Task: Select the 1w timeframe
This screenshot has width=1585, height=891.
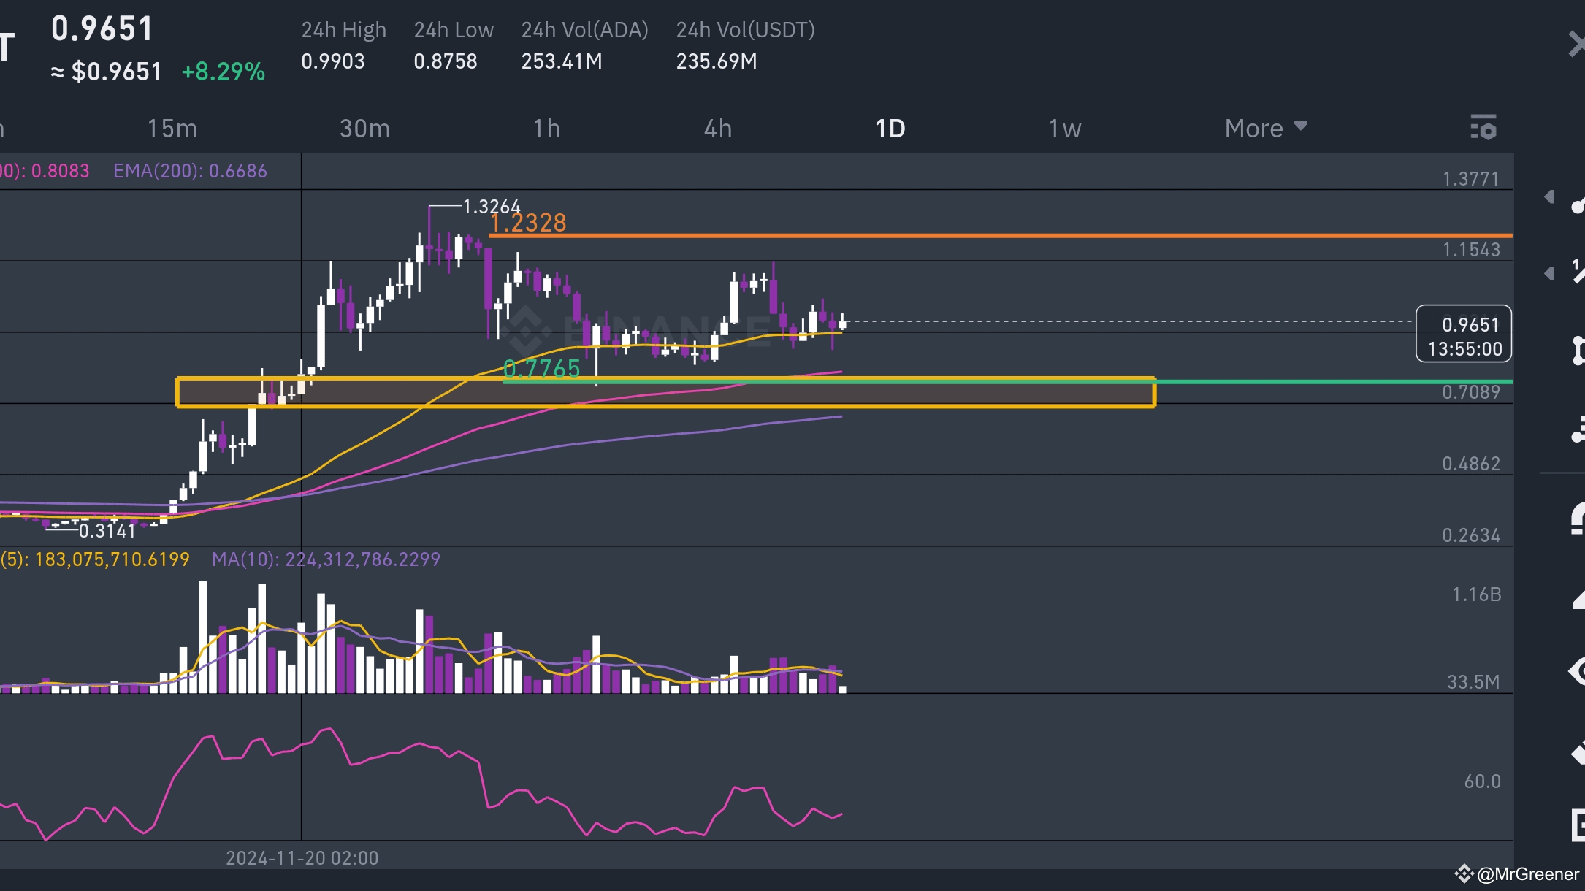Action: click(1065, 128)
